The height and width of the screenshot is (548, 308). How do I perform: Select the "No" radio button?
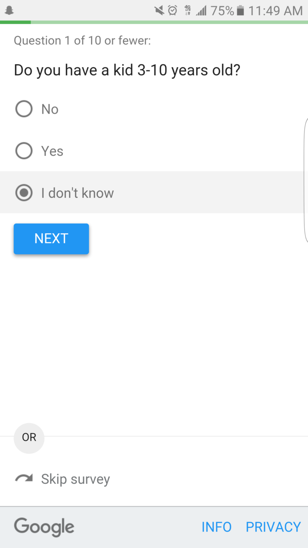(x=24, y=109)
